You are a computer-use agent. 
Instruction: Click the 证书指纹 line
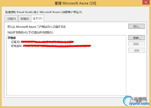point(51,46)
